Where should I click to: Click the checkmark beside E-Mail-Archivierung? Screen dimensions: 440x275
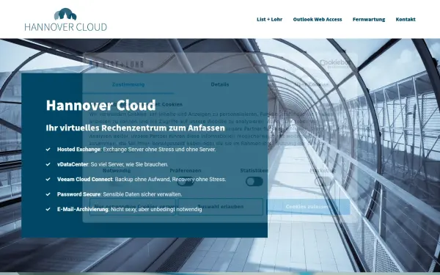tap(48, 209)
